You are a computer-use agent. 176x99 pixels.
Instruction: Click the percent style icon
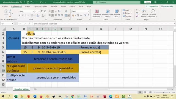coord(78,15)
